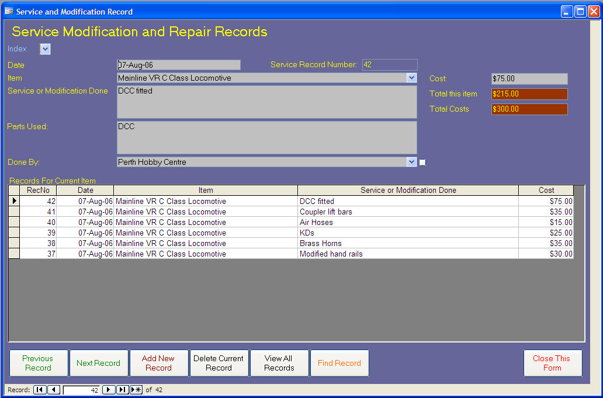Click record number box in navigator
This screenshot has width=603, height=398.
point(81,390)
